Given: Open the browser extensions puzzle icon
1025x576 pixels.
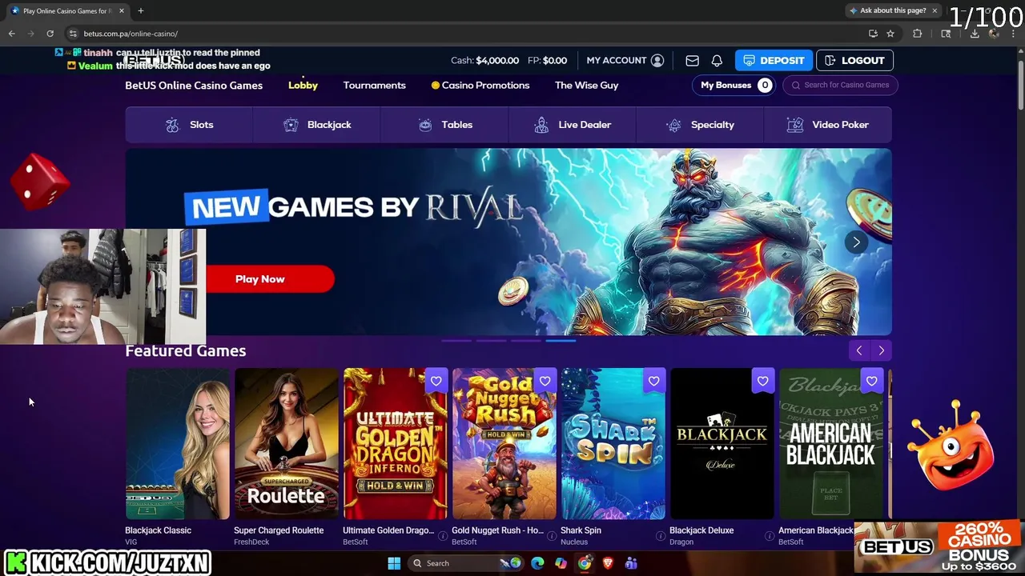Looking at the screenshot, I should pos(918,34).
